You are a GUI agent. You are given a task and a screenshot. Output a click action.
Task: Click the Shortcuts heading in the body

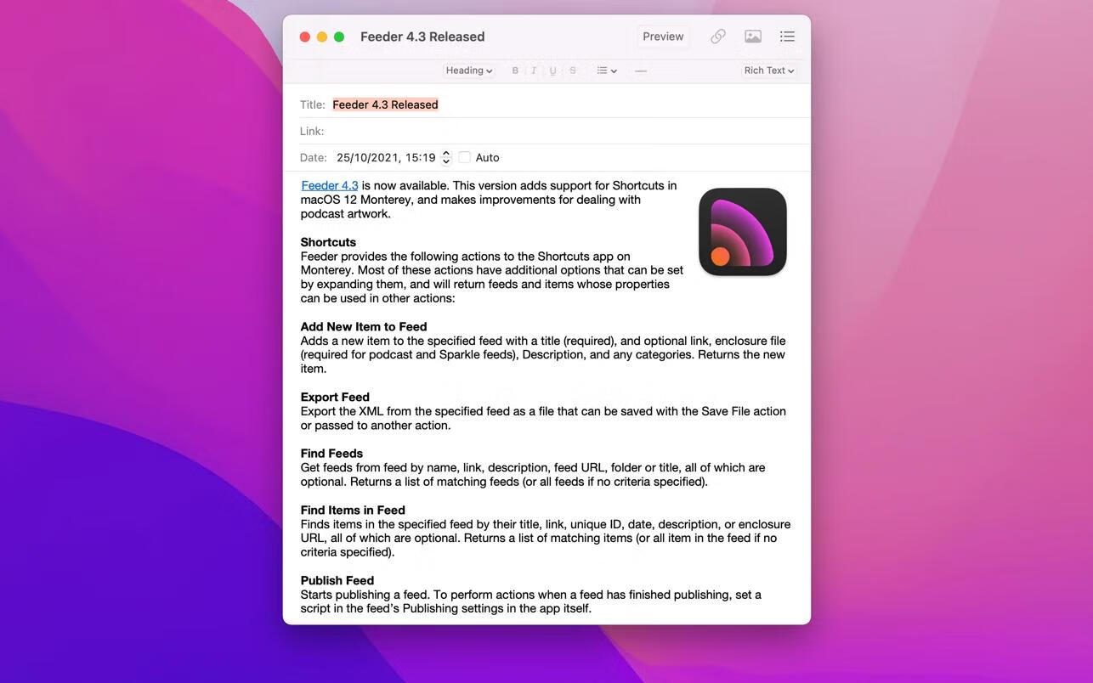coord(328,242)
